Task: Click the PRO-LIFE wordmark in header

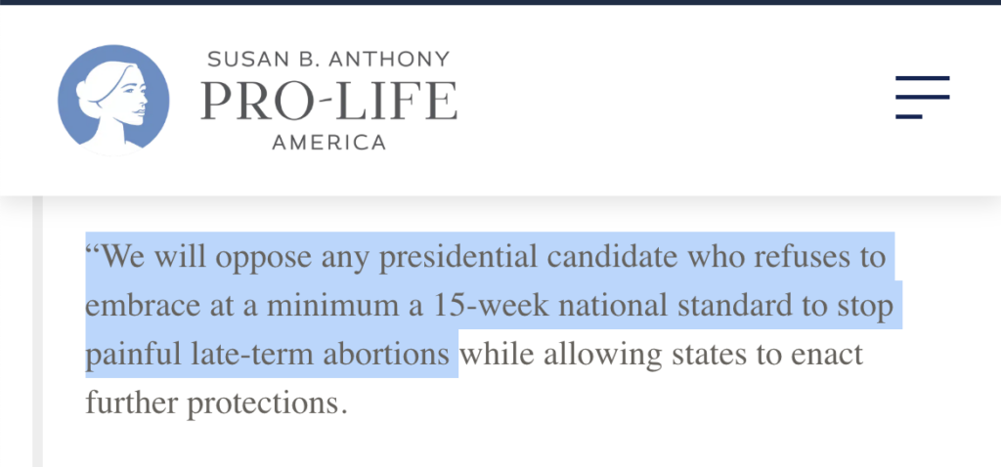Action: coord(329,101)
